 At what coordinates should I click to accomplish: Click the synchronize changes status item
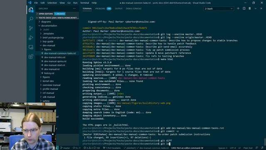click(76, 148)
